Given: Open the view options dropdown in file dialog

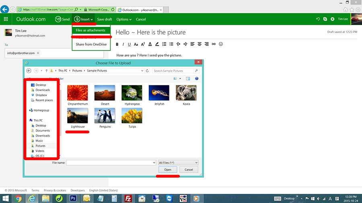Looking at the screenshot, I should tap(180, 79).
